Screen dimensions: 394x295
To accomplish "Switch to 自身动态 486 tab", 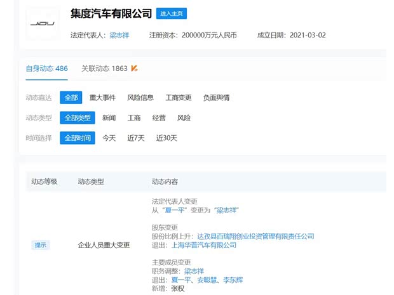I will (46, 69).
